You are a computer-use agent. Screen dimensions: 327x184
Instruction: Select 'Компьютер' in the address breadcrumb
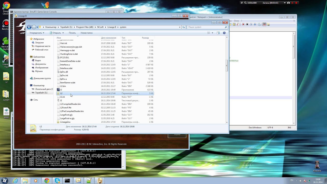[51, 27]
